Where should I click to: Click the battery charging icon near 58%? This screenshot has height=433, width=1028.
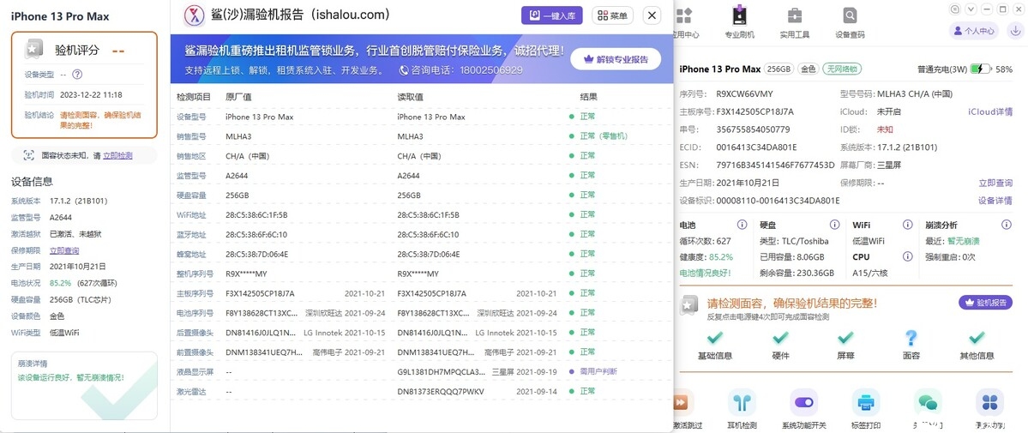981,69
